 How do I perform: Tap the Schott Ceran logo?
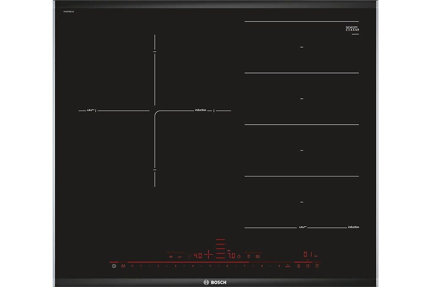pos(352,29)
